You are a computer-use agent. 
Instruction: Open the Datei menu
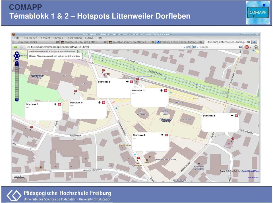[x=17, y=38]
